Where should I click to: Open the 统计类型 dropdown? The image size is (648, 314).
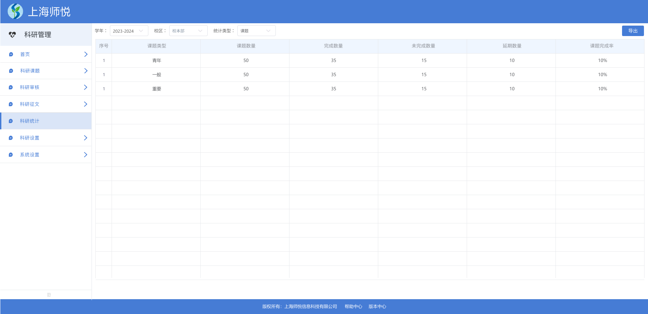256,31
